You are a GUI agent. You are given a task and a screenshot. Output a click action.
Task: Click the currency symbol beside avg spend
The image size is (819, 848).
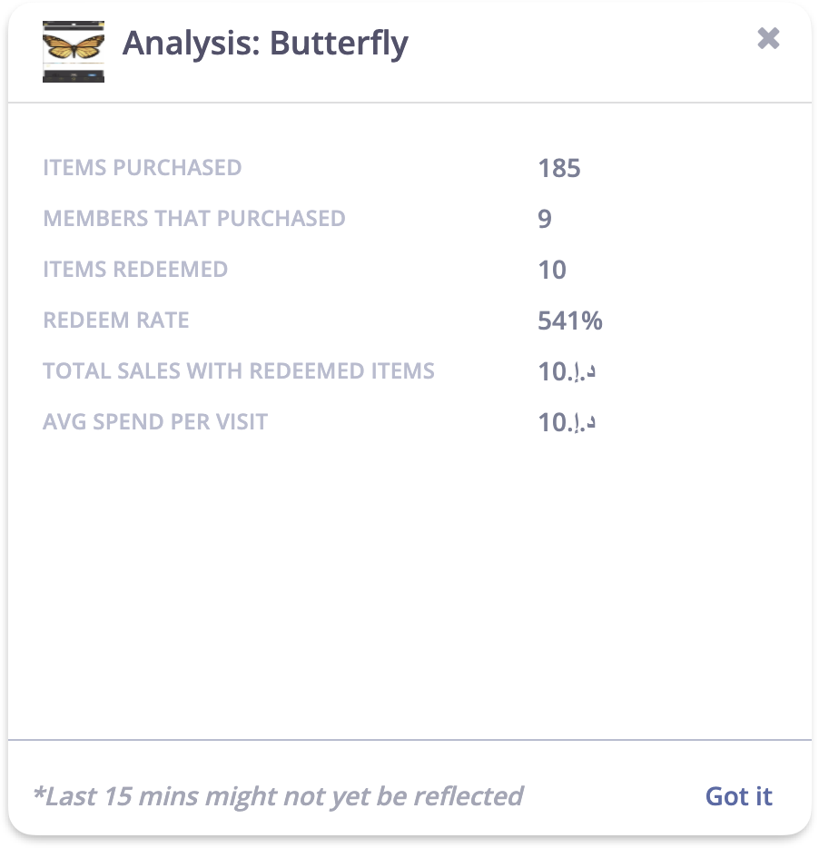[581, 422]
